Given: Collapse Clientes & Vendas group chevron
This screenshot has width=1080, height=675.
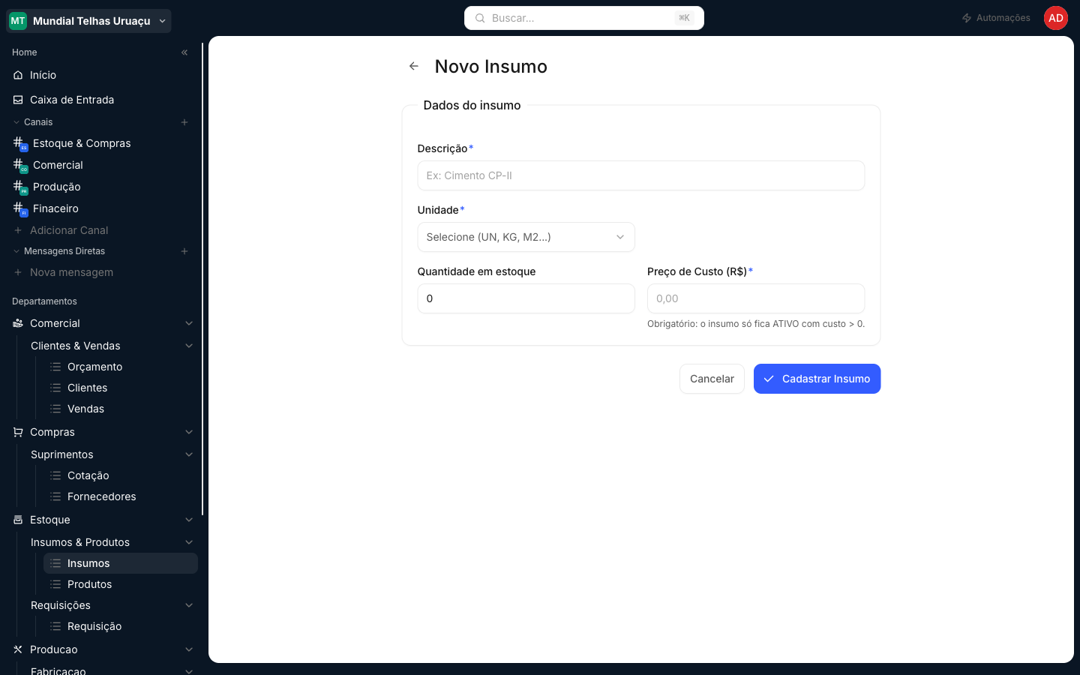Looking at the screenshot, I should coord(189,346).
